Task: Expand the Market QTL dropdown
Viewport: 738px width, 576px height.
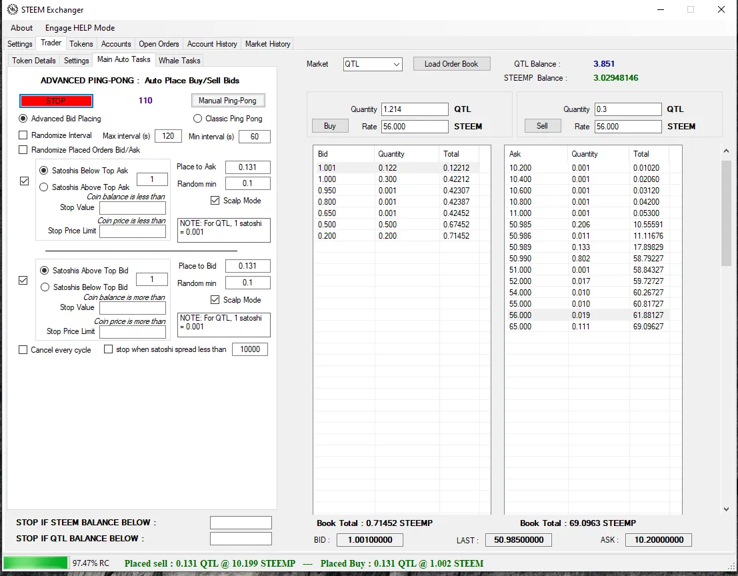Action: (x=396, y=64)
